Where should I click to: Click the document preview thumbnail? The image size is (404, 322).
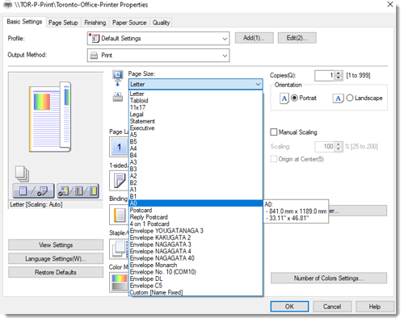[x=50, y=117]
